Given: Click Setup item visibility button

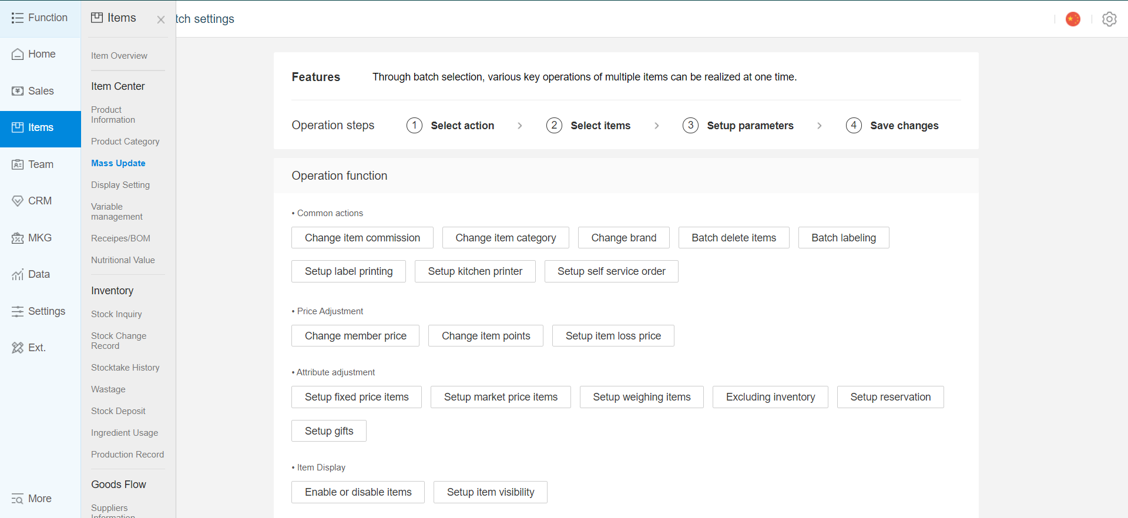Looking at the screenshot, I should coord(491,492).
